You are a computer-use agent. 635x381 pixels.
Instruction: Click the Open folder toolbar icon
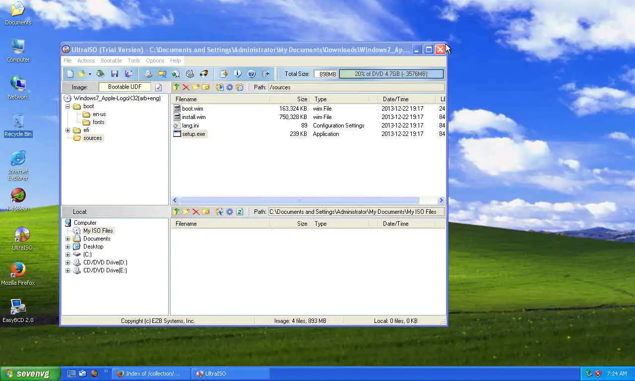pos(81,74)
